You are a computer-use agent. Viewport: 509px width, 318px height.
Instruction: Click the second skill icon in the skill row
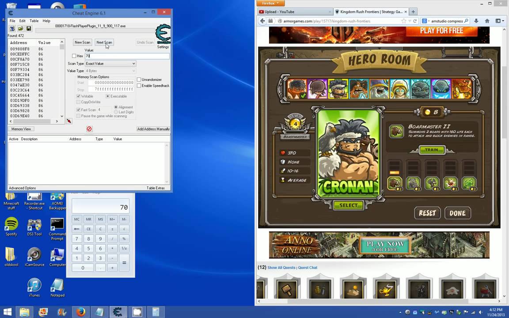(413, 183)
